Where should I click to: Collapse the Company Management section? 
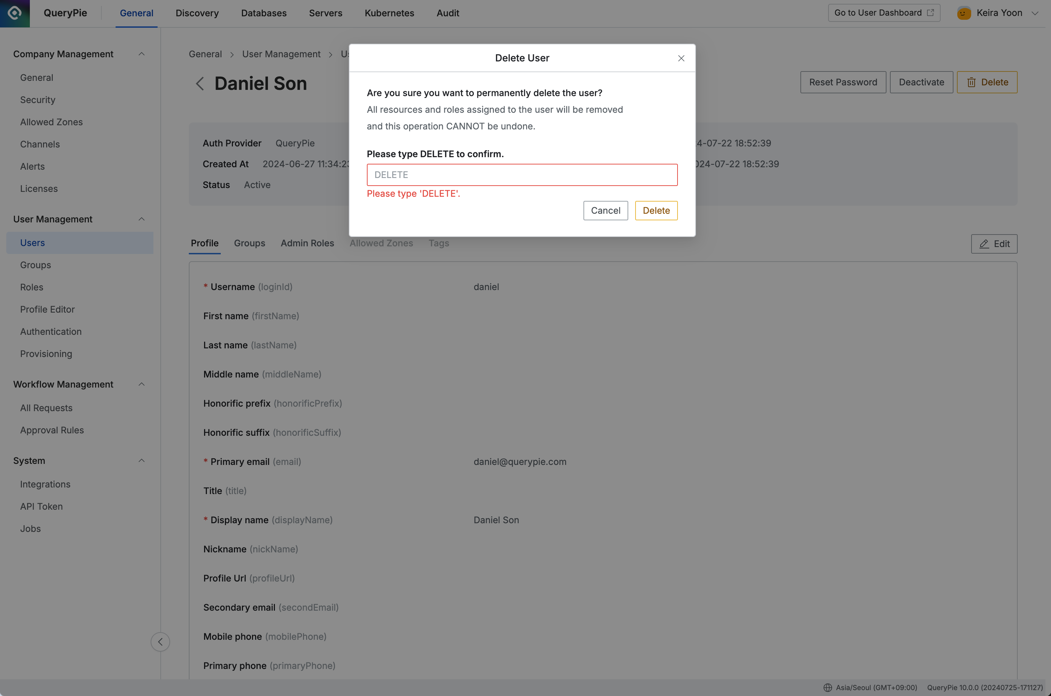(x=141, y=54)
